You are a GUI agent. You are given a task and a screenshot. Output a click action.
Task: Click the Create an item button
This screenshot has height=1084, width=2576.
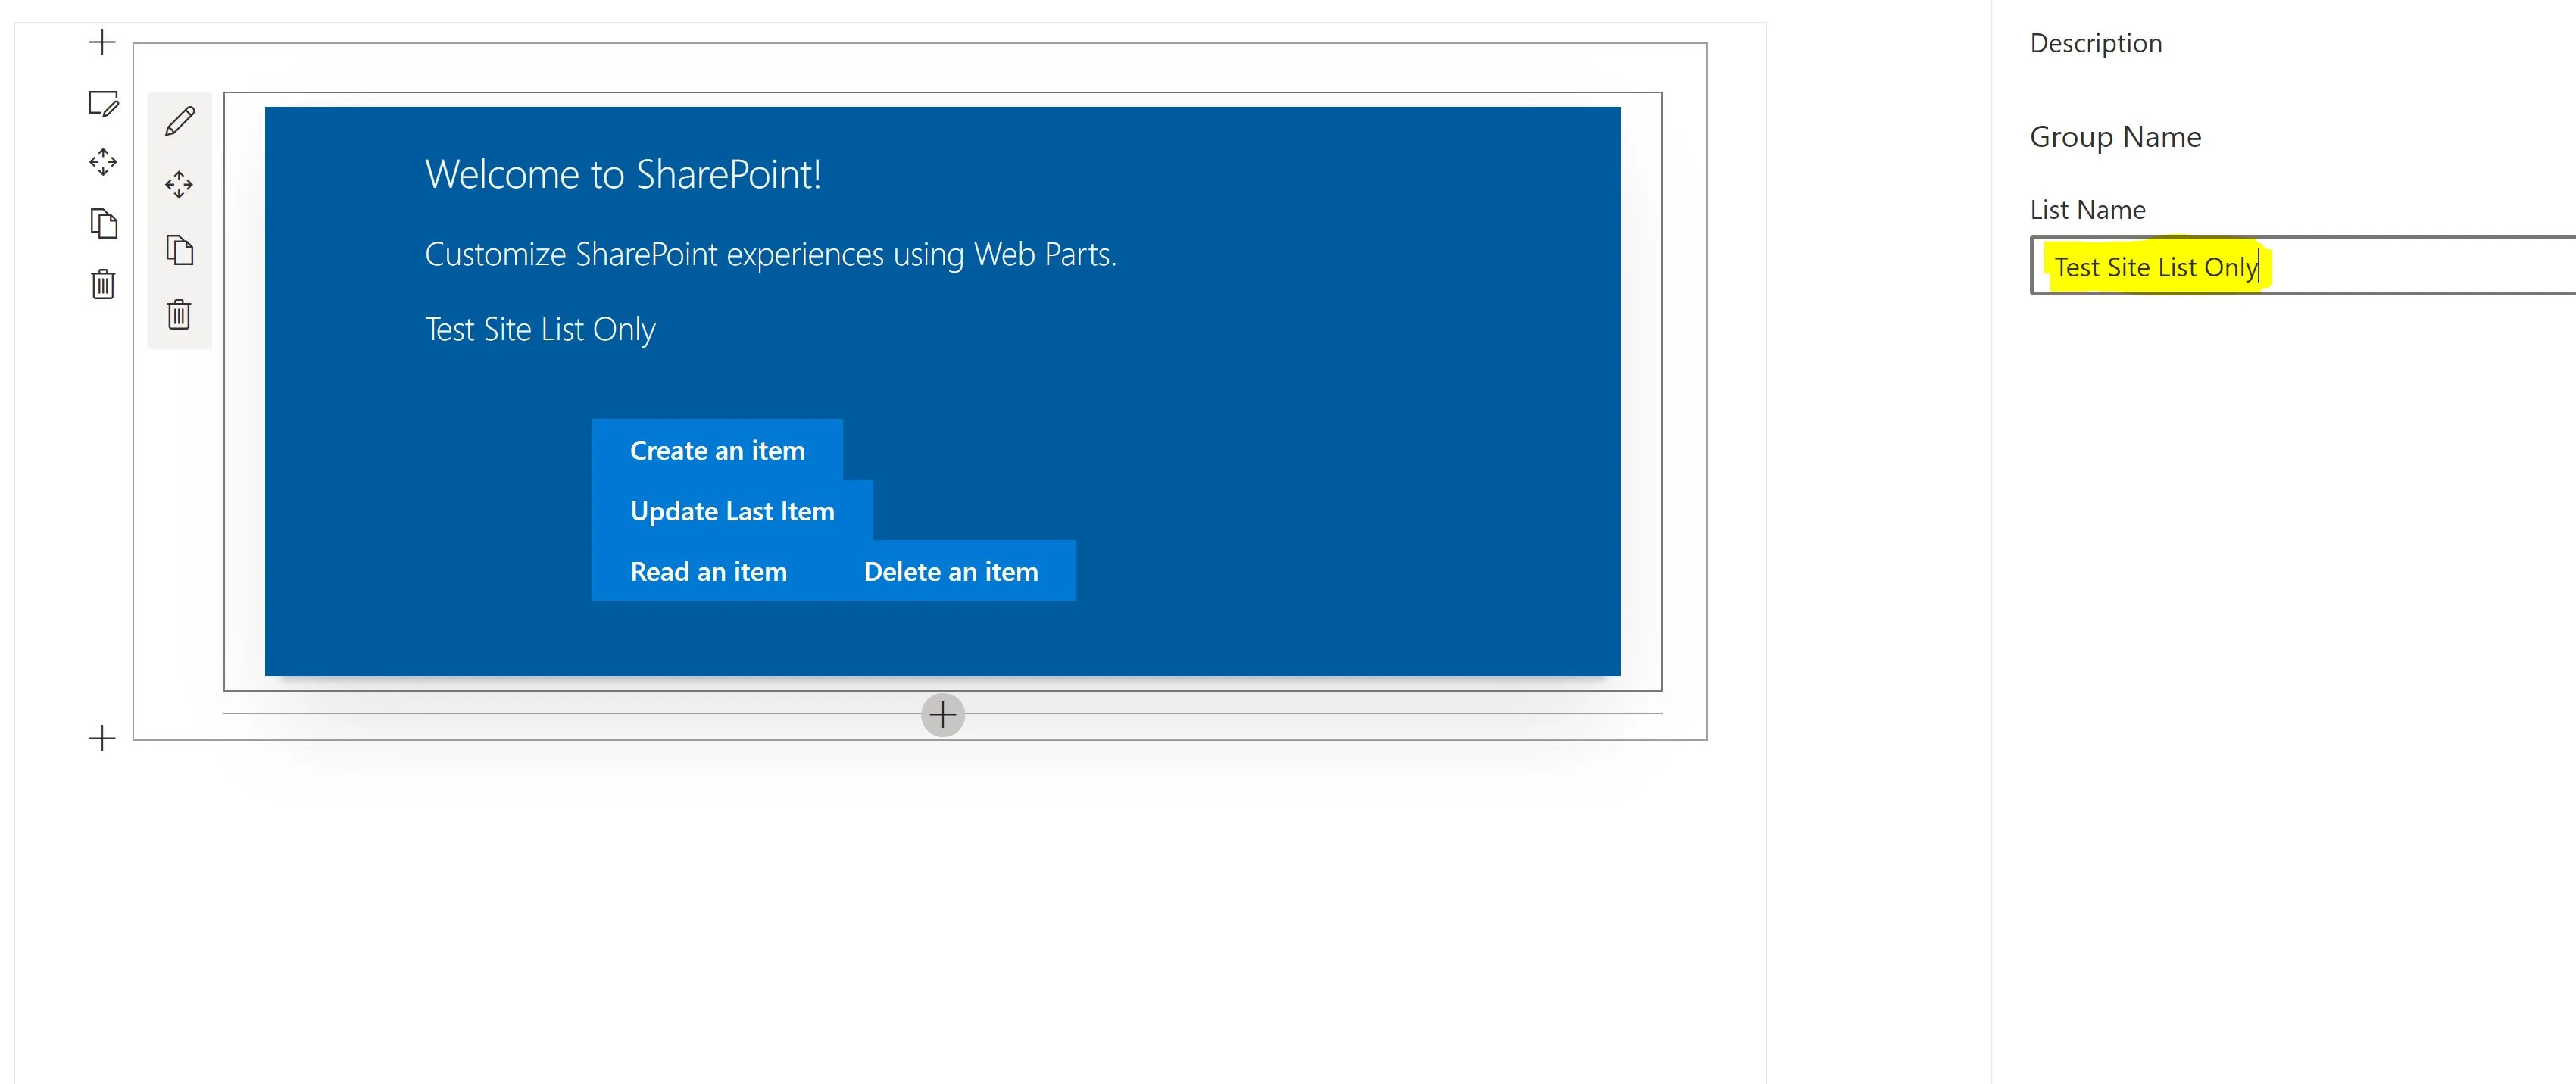coord(717,450)
